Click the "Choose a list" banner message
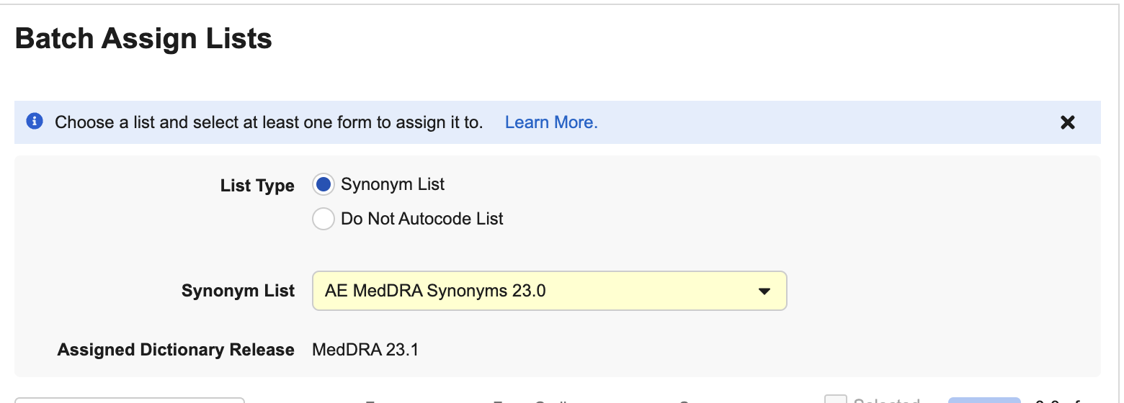 point(269,122)
